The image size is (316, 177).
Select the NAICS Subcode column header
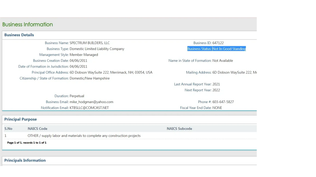(x=179, y=129)
